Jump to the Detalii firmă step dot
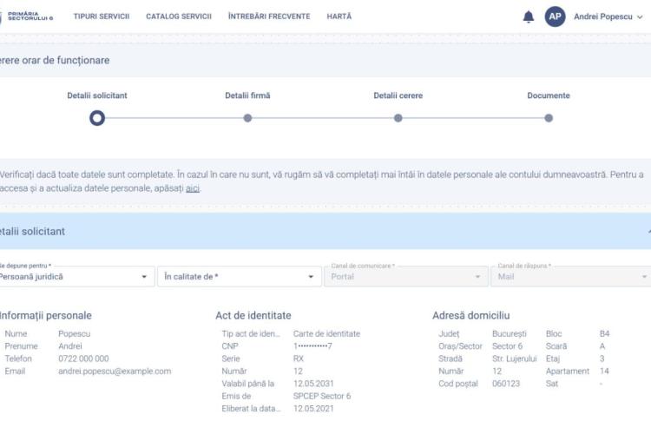The image size is (651, 434). 247,118
